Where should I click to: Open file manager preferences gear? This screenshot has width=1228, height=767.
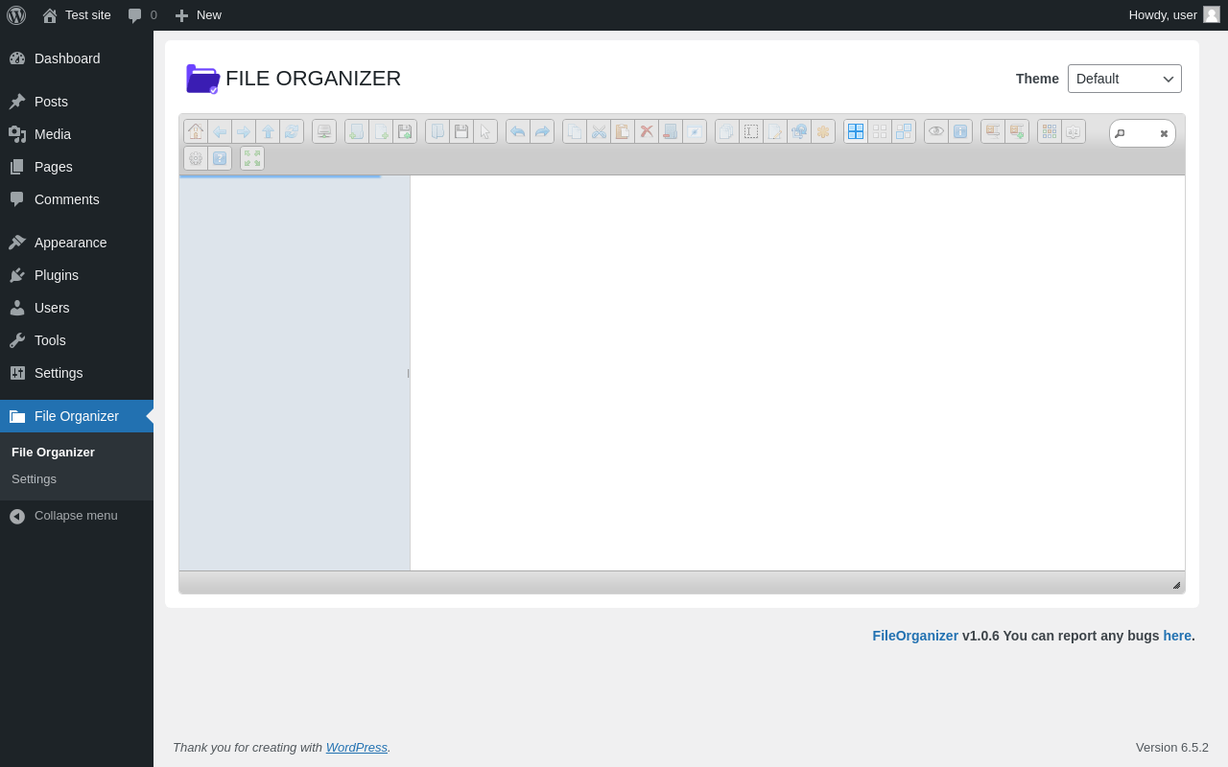pos(196,158)
